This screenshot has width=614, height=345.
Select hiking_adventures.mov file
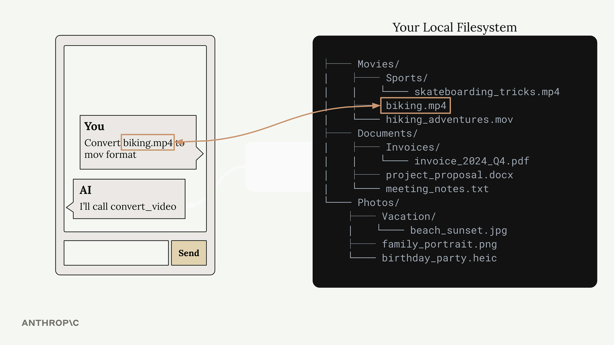pyautogui.click(x=449, y=120)
